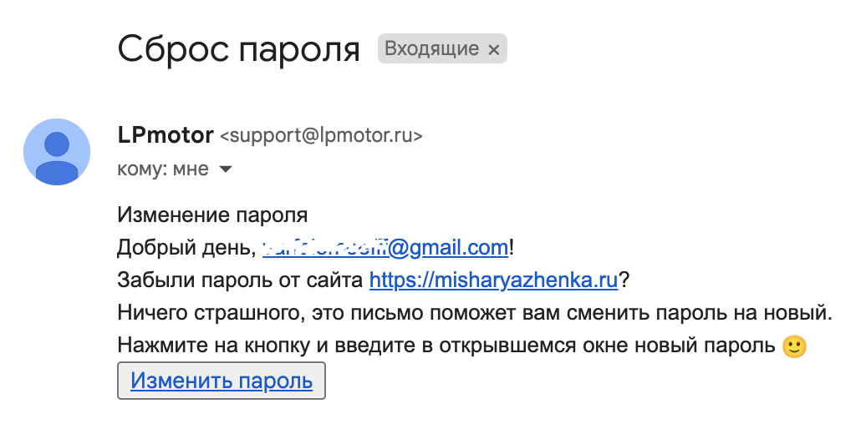Click the exclamation mark after the gmail address

pyautogui.click(x=512, y=248)
